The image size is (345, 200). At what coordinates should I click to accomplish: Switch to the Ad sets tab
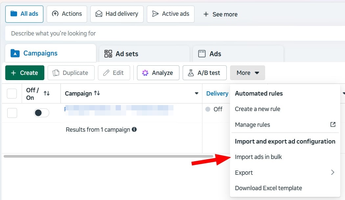coord(144,54)
